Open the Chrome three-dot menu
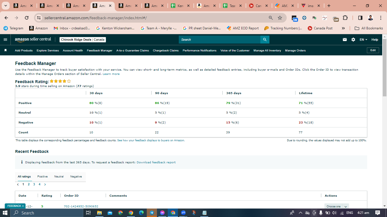387x217 pixels. coord(380,18)
